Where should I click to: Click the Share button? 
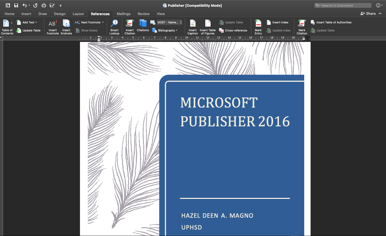click(x=368, y=13)
